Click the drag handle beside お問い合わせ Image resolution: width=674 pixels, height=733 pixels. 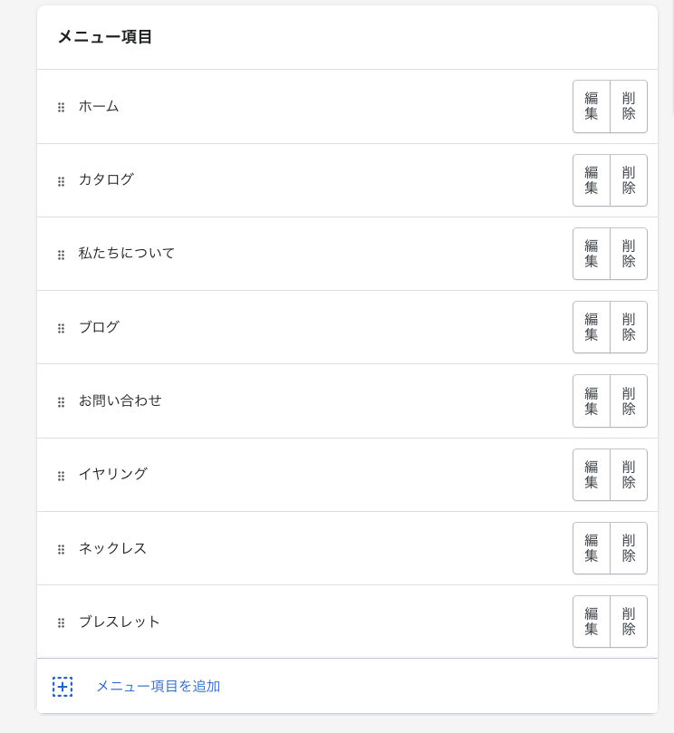point(62,401)
